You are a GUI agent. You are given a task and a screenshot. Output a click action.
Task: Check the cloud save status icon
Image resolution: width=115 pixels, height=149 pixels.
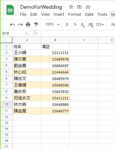[88, 7]
